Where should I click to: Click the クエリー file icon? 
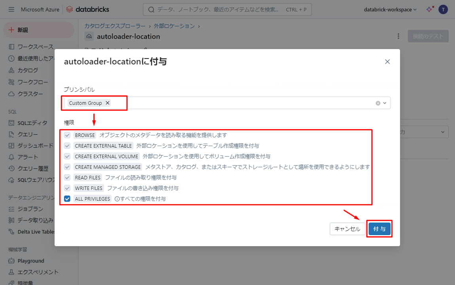pyautogui.click(x=11, y=134)
